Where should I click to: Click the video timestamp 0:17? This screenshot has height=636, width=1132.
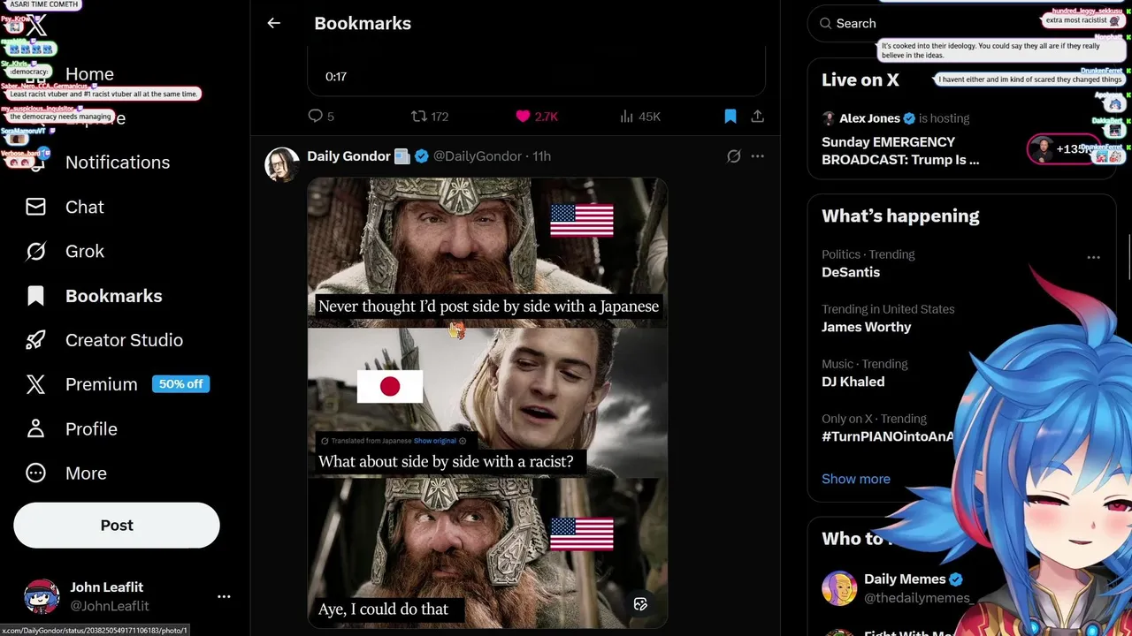(336, 77)
